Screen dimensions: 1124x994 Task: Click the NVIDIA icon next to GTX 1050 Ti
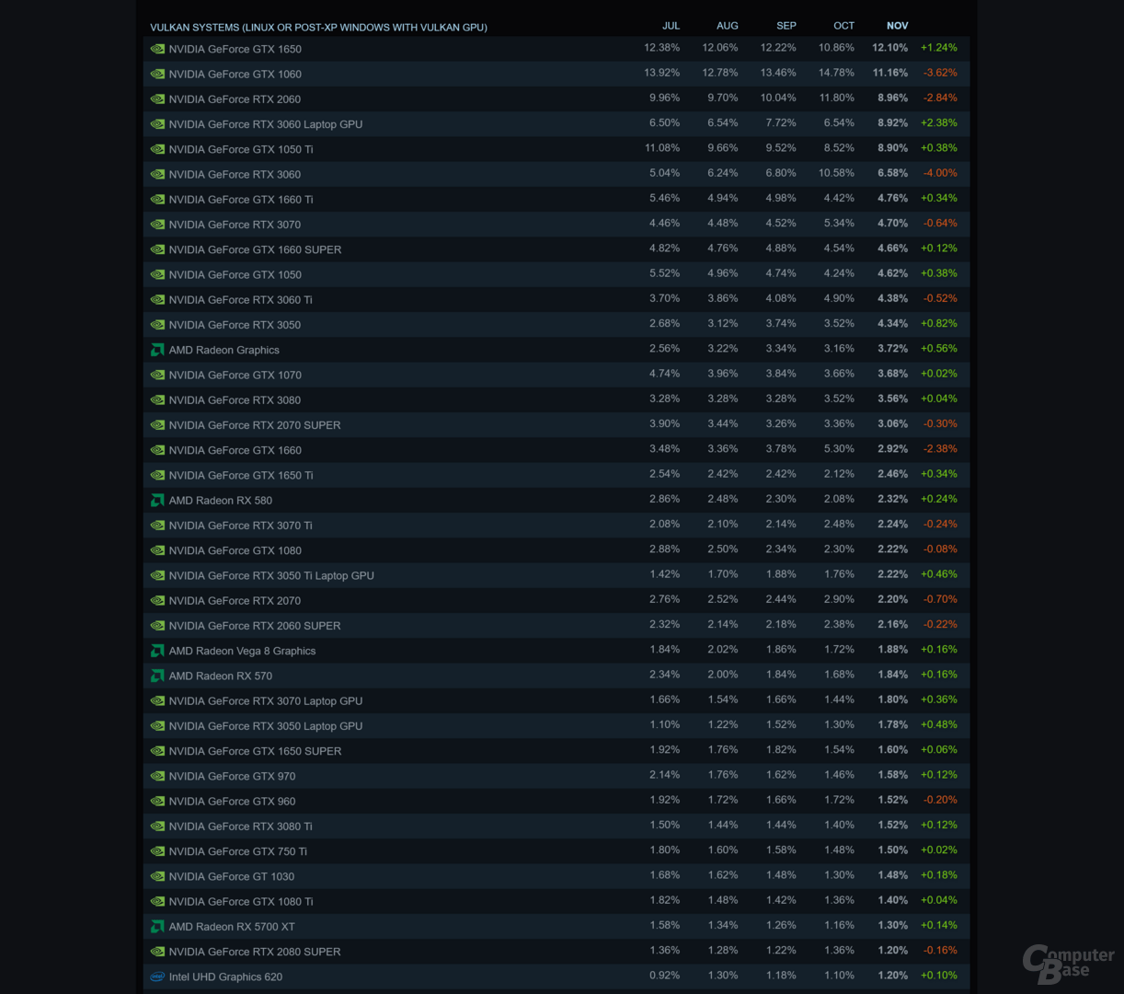[x=157, y=149]
